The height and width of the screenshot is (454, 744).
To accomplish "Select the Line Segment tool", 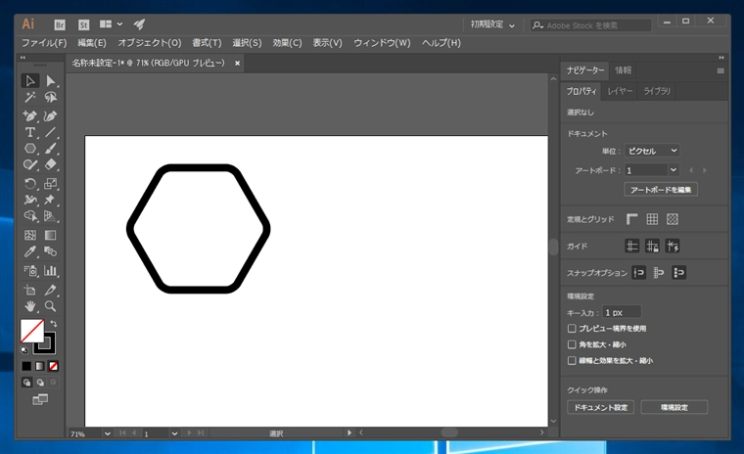I will coord(50,132).
